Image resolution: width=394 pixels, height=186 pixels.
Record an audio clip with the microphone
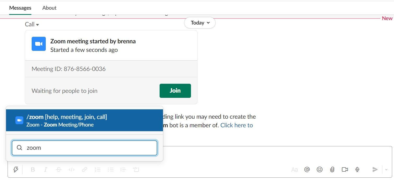pyautogui.click(x=357, y=169)
